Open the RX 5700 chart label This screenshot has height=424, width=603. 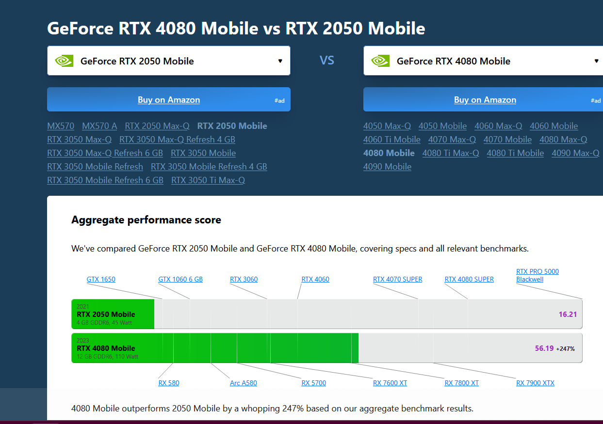(x=314, y=383)
